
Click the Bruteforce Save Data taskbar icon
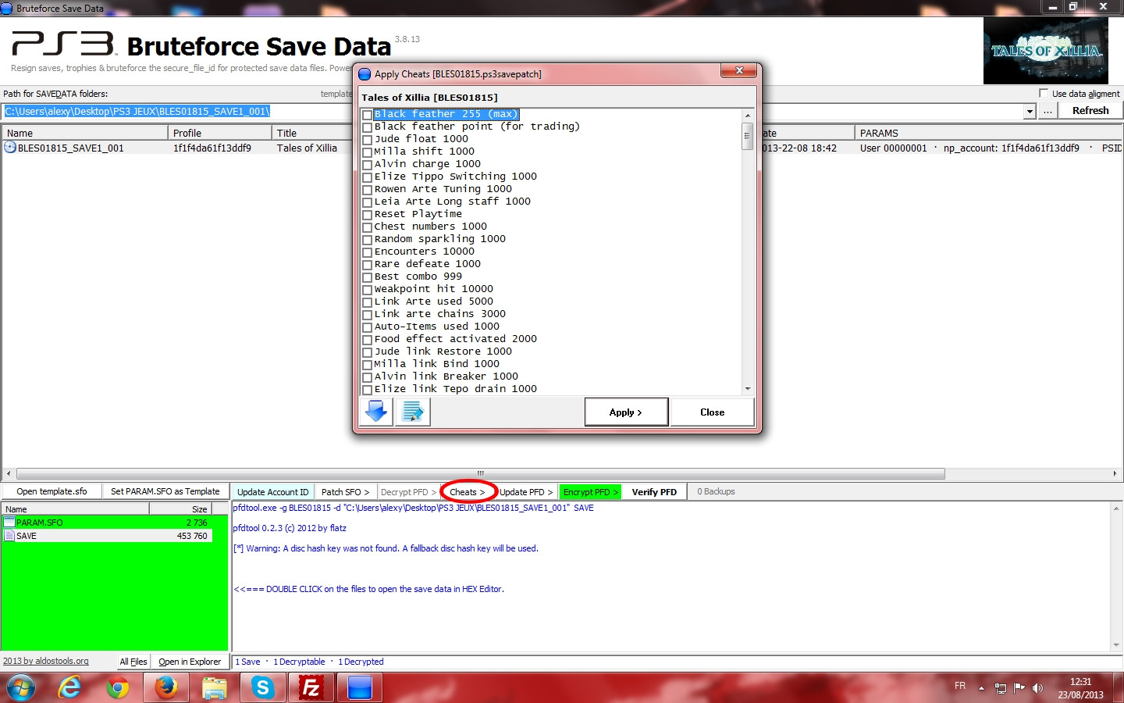360,687
